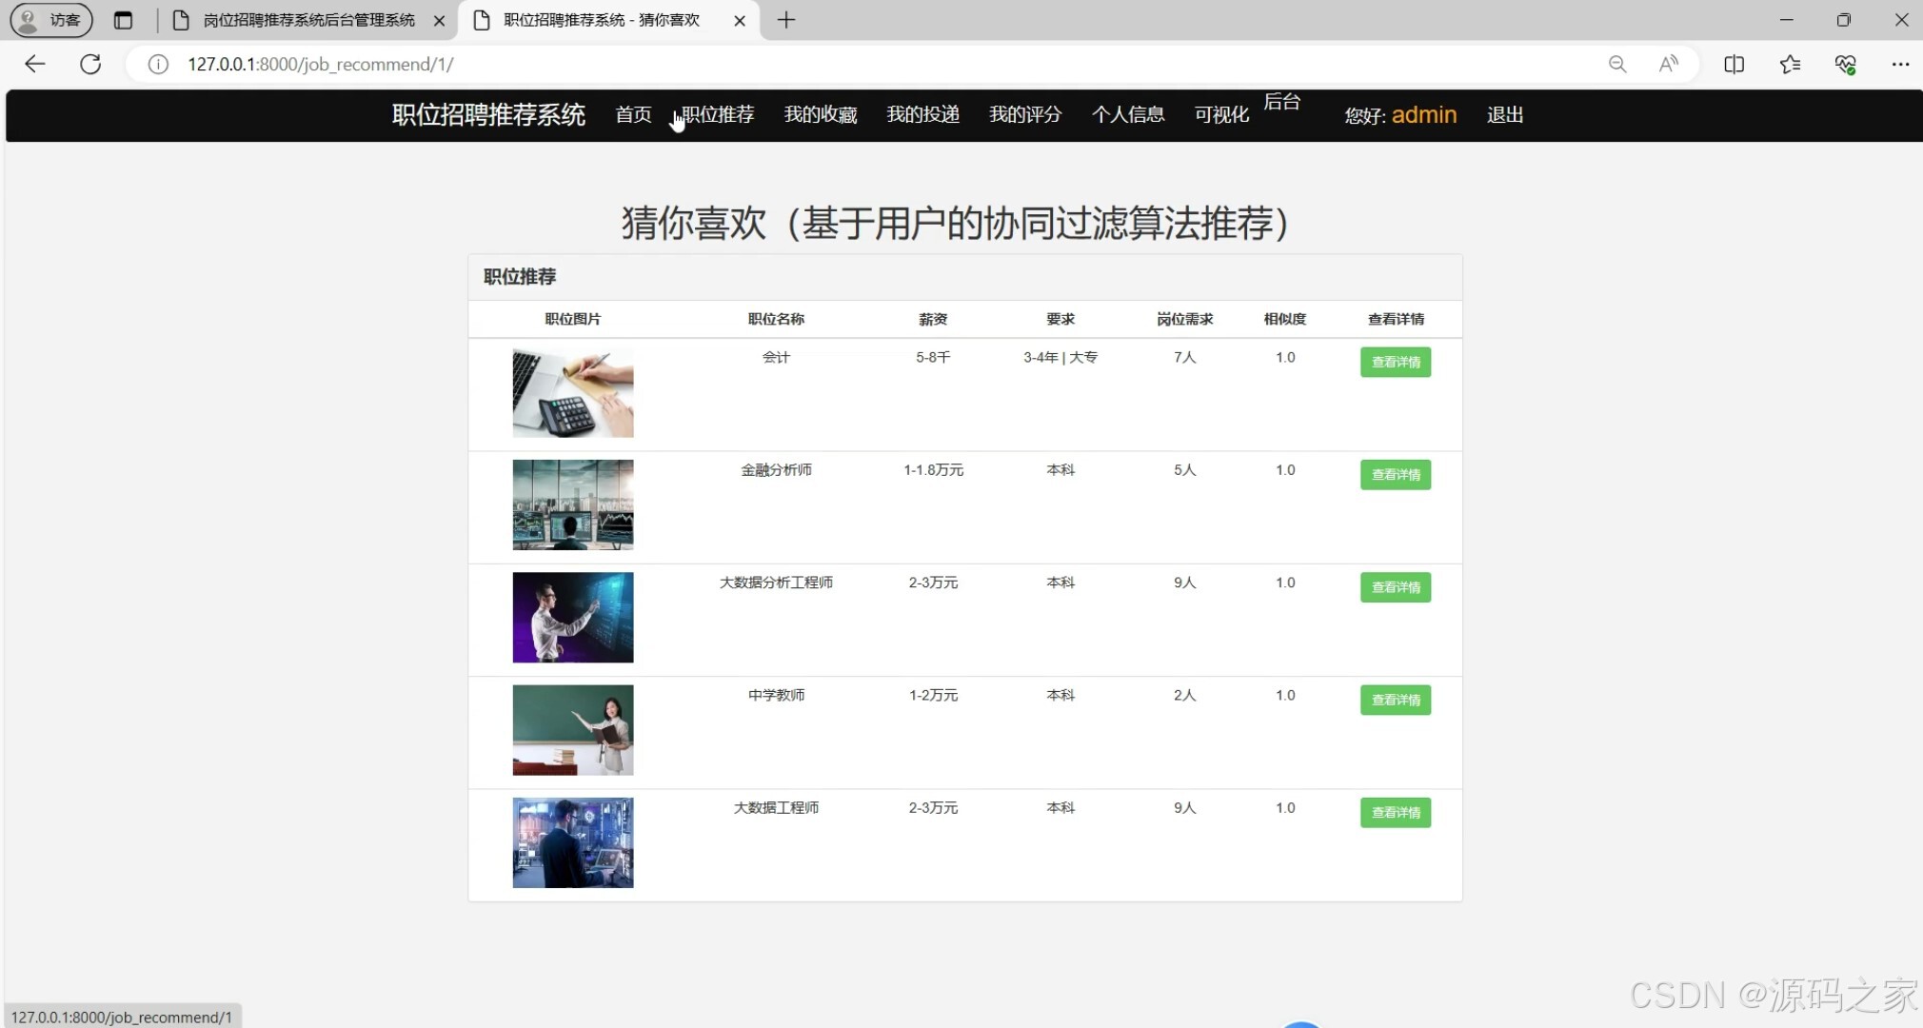Click the 访客 guest profile avatar
This screenshot has height=1028, width=1923.
pos(50,20)
